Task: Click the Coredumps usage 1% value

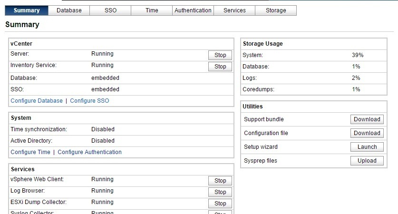Action: (356, 89)
